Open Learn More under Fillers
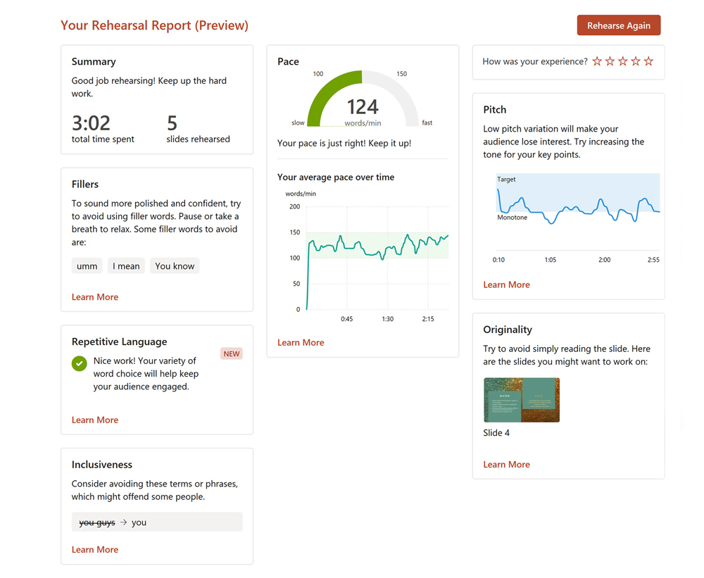 [x=95, y=297]
